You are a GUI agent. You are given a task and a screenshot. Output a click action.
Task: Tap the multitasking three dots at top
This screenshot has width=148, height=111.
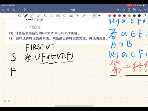coord(74,5)
